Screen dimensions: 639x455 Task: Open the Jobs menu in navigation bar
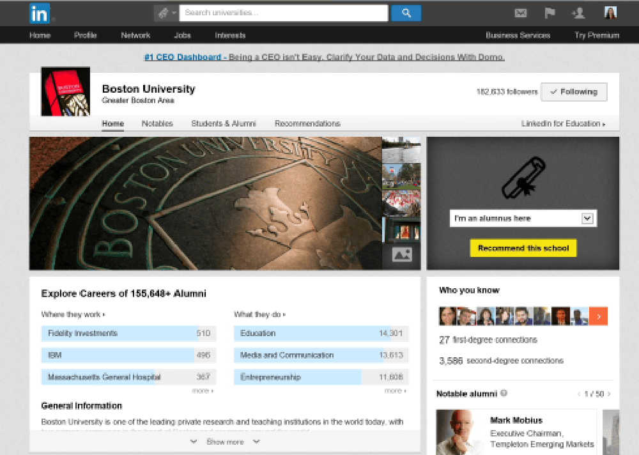click(x=182, y=35)
